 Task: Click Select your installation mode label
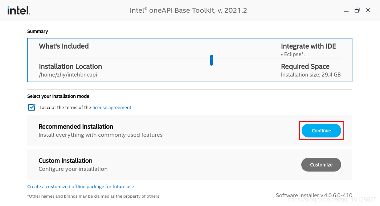tap(58, 96)
